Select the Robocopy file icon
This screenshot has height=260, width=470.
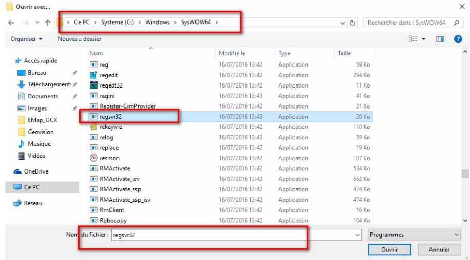(x=94, y=220)
